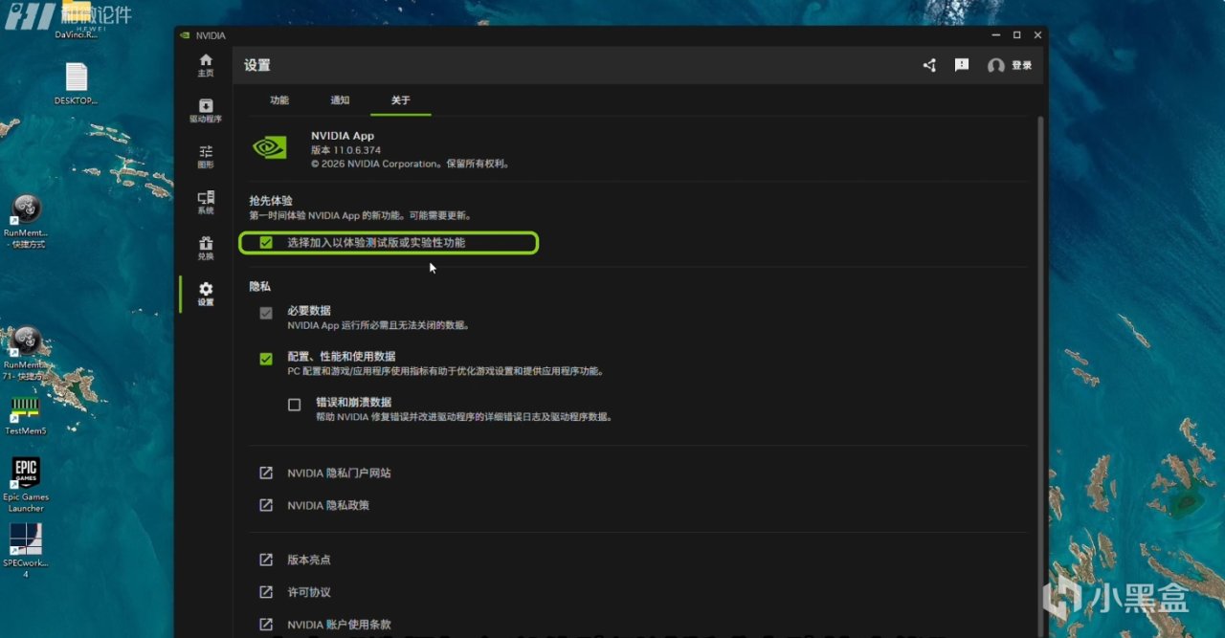Open the 许可协议 link
This screenshot has height=638, width=1225.
[x=308, y=592]
